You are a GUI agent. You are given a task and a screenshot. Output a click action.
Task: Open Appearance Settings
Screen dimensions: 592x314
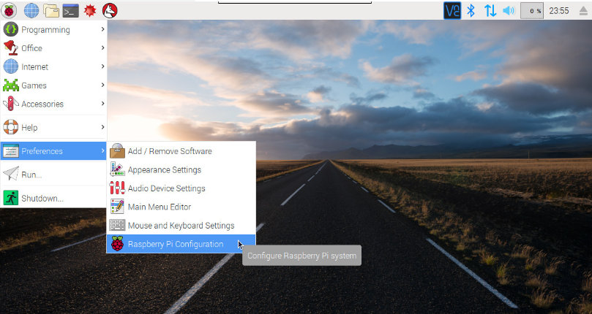(181, 169)
